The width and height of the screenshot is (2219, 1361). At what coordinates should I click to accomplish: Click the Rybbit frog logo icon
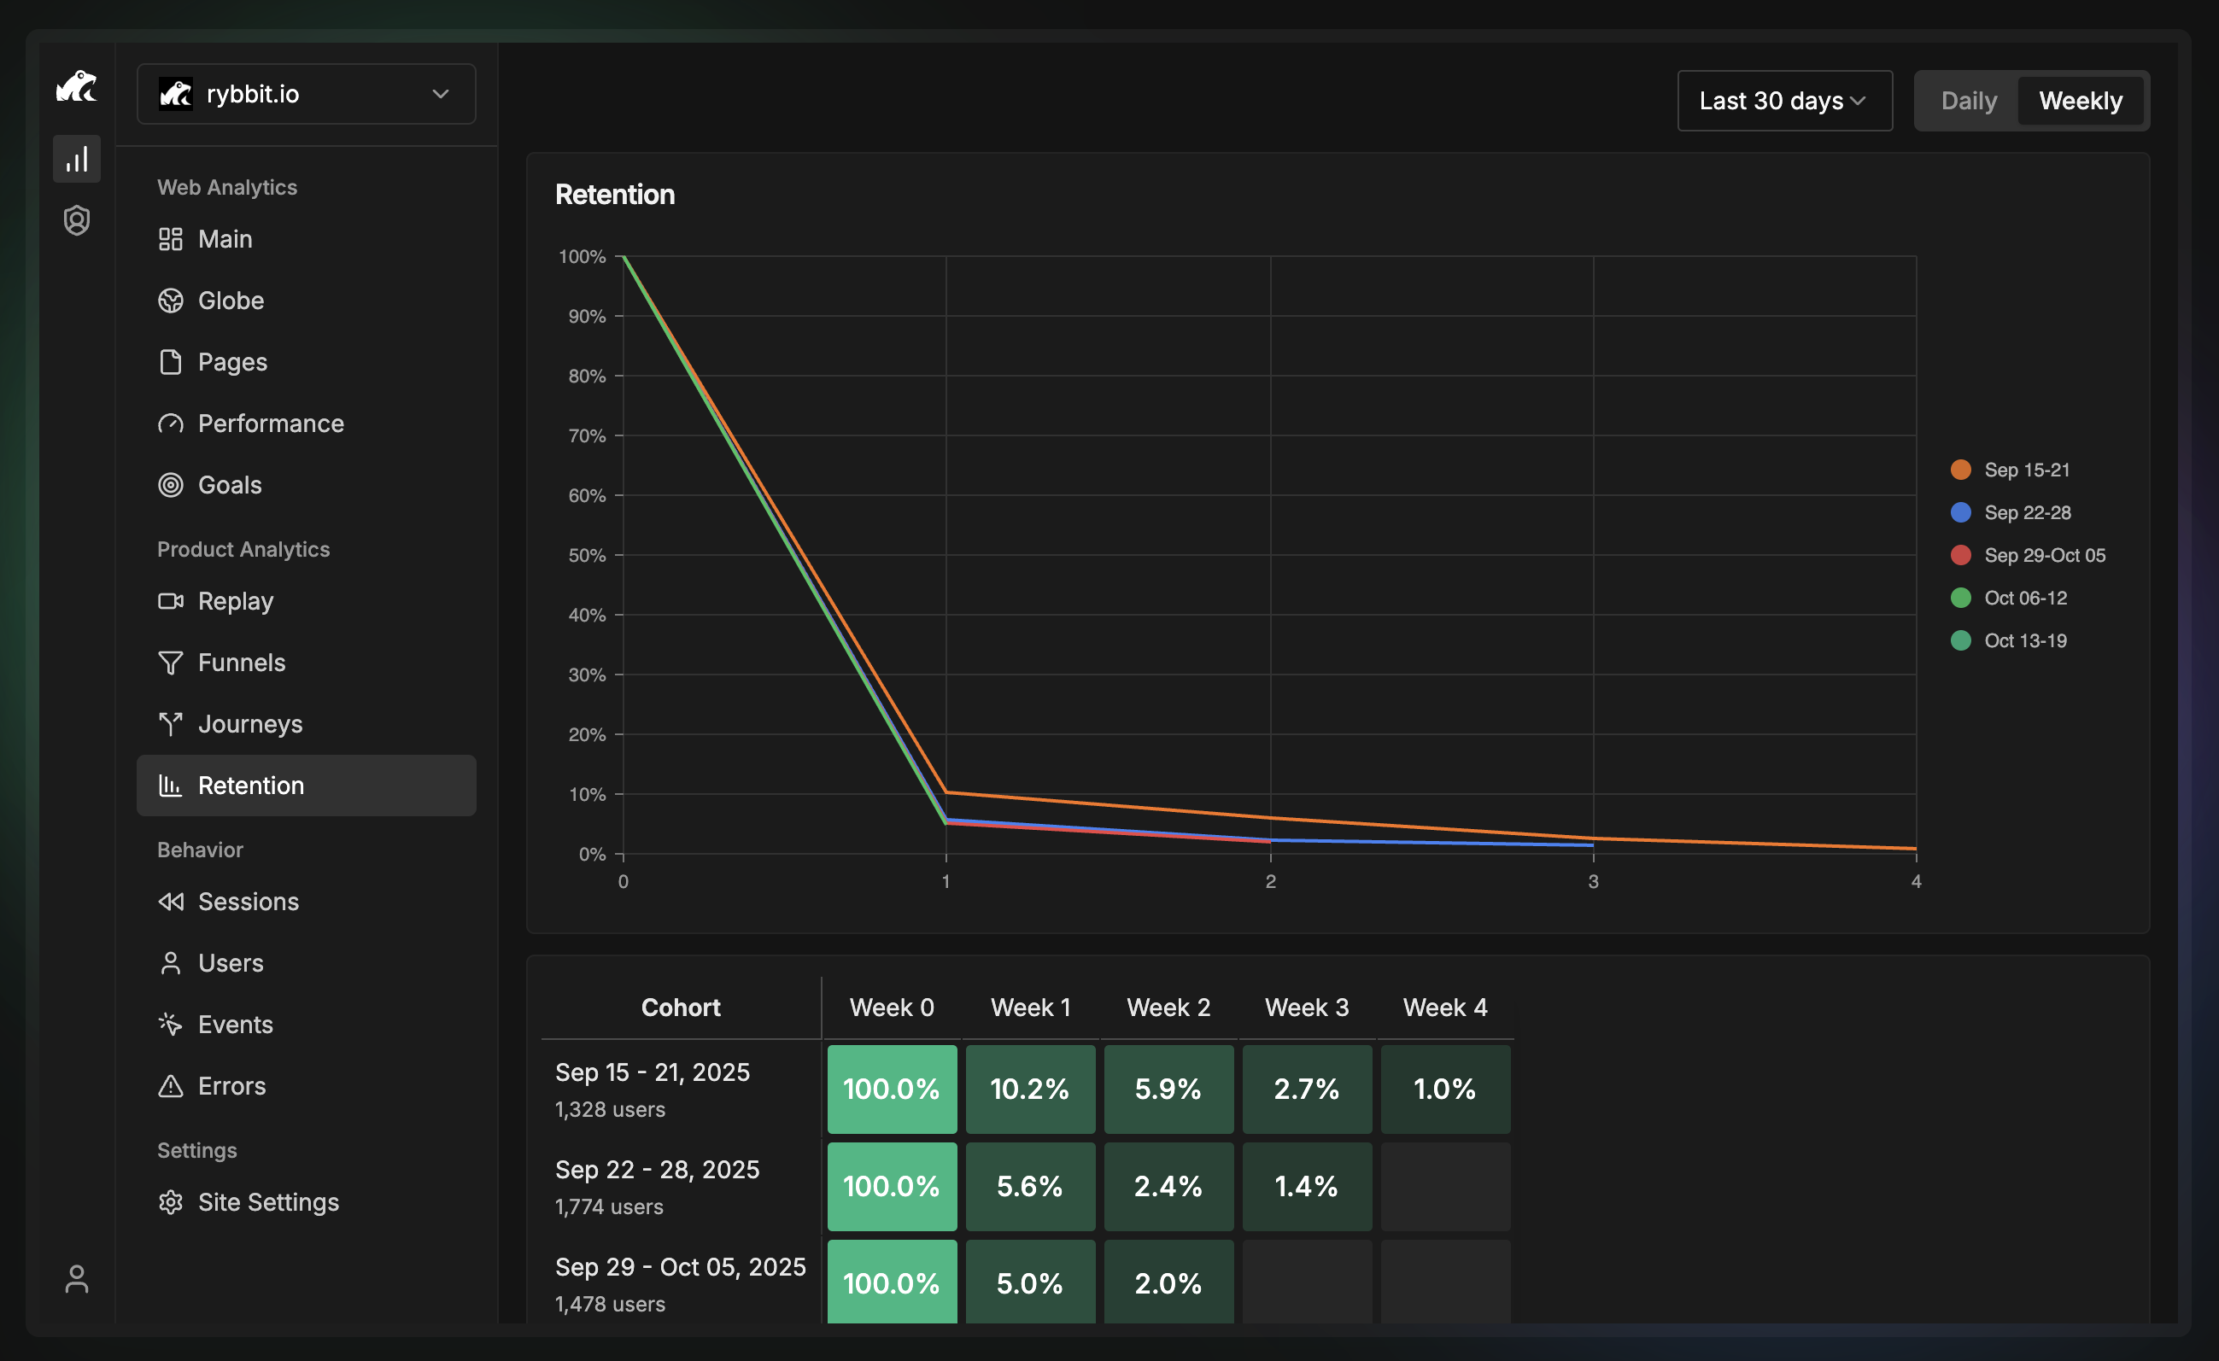pyautogui.click(x=77, y=87)
